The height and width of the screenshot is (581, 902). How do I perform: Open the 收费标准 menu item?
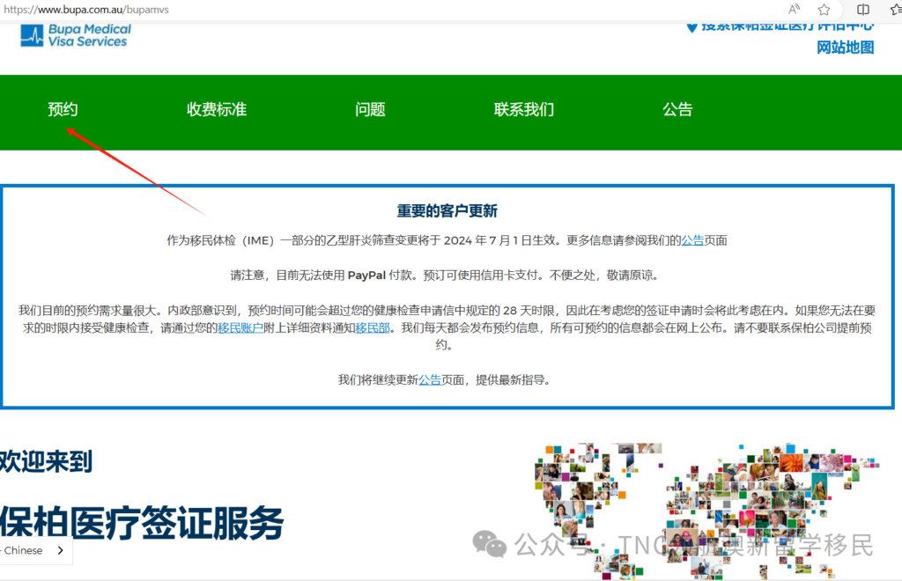(217, 110)
